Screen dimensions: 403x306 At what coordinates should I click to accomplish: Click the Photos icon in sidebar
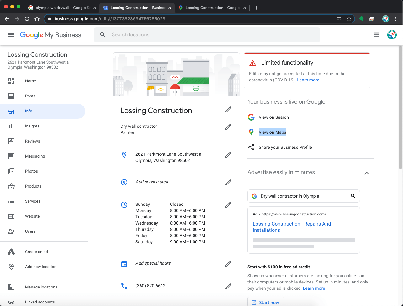pyautogui.click(x=11, y=171)
